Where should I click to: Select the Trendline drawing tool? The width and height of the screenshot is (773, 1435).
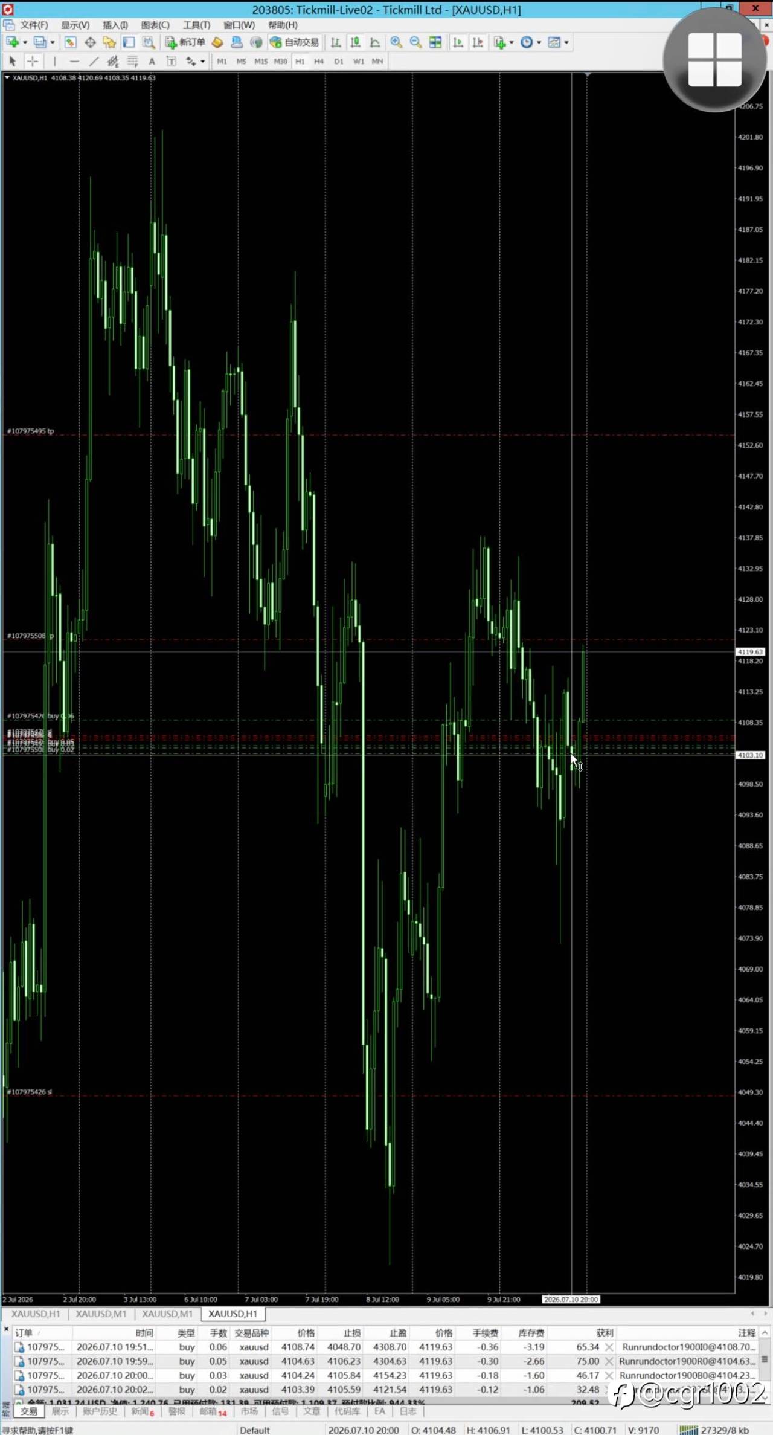[x=94, y=61]
